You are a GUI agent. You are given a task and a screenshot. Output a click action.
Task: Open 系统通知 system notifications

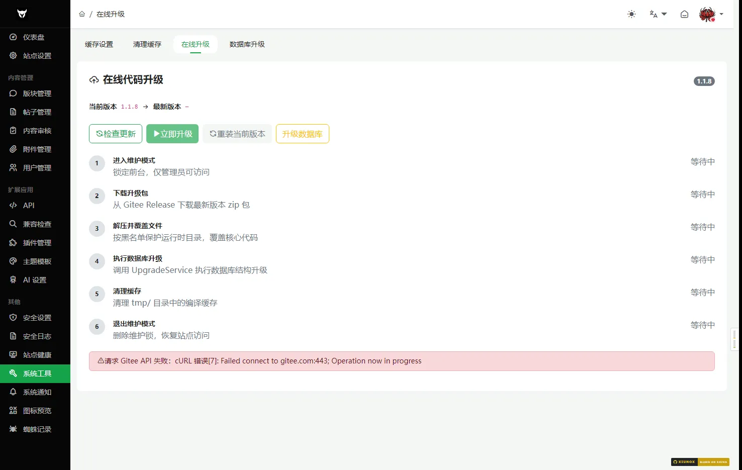35,392
